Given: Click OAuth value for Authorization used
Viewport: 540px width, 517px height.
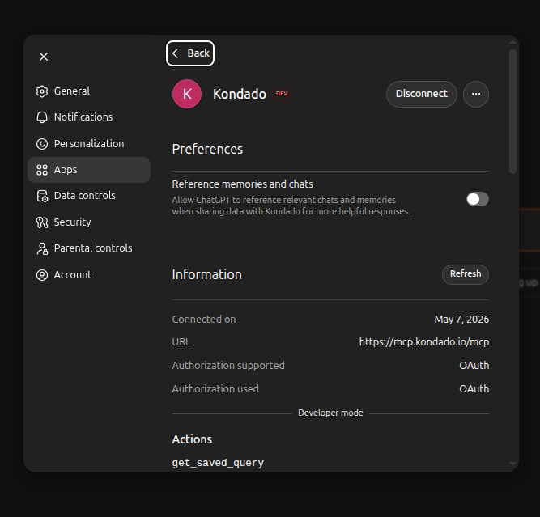Looking at the screenshot, I should pos(474,388).
